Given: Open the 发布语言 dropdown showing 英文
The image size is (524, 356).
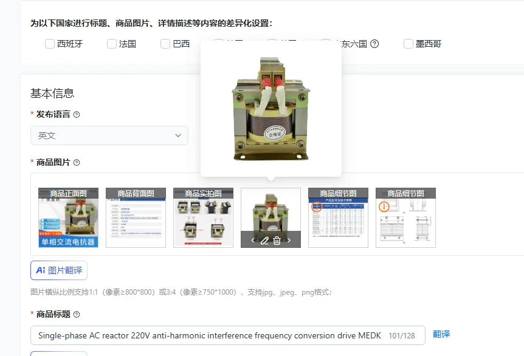Looking at the screenshot, I should point(109,135).
